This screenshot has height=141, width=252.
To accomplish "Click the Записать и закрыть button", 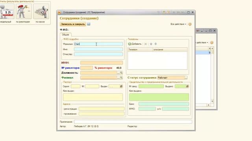I will point(73,24).
